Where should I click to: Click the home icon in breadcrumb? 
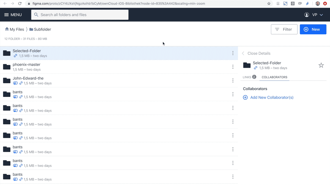(7, 29)
